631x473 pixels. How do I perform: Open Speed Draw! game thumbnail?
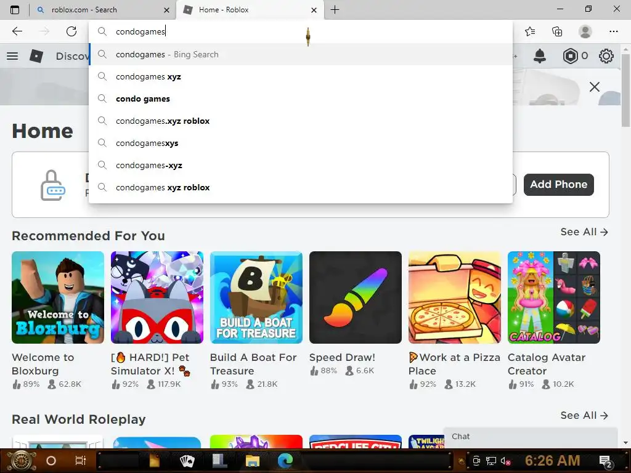click(356, 297)
